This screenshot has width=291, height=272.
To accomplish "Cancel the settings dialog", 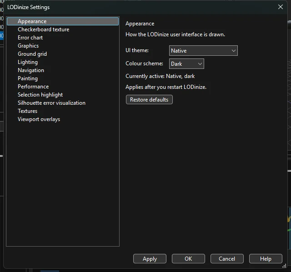I will tap(227, 258).
